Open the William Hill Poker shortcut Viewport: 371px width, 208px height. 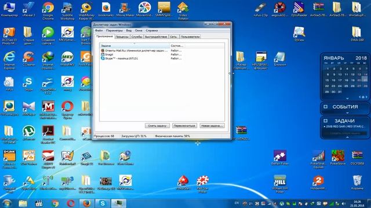coord(279,184)
